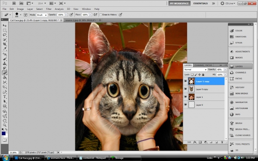Screen dimensions: 258x161
Task: Select the History Brush tool
Action: 4,68
